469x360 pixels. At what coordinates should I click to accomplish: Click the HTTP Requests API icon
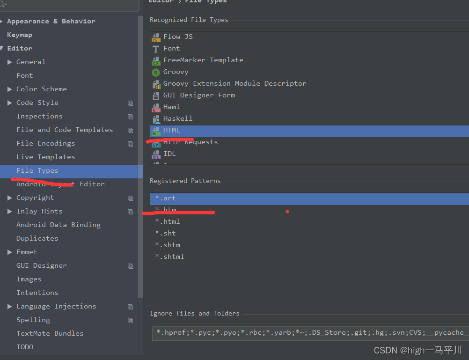156,145
